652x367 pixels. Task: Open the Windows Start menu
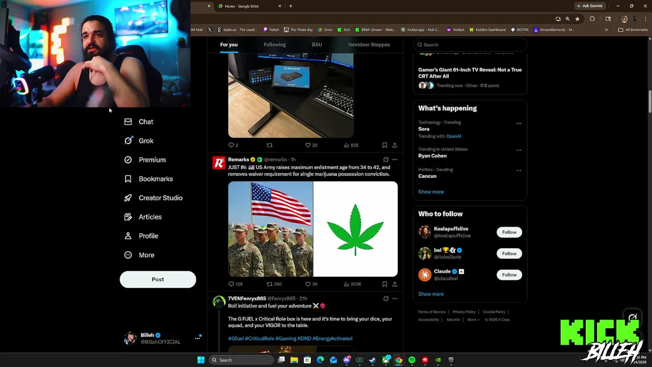click(x=201, y=360)
